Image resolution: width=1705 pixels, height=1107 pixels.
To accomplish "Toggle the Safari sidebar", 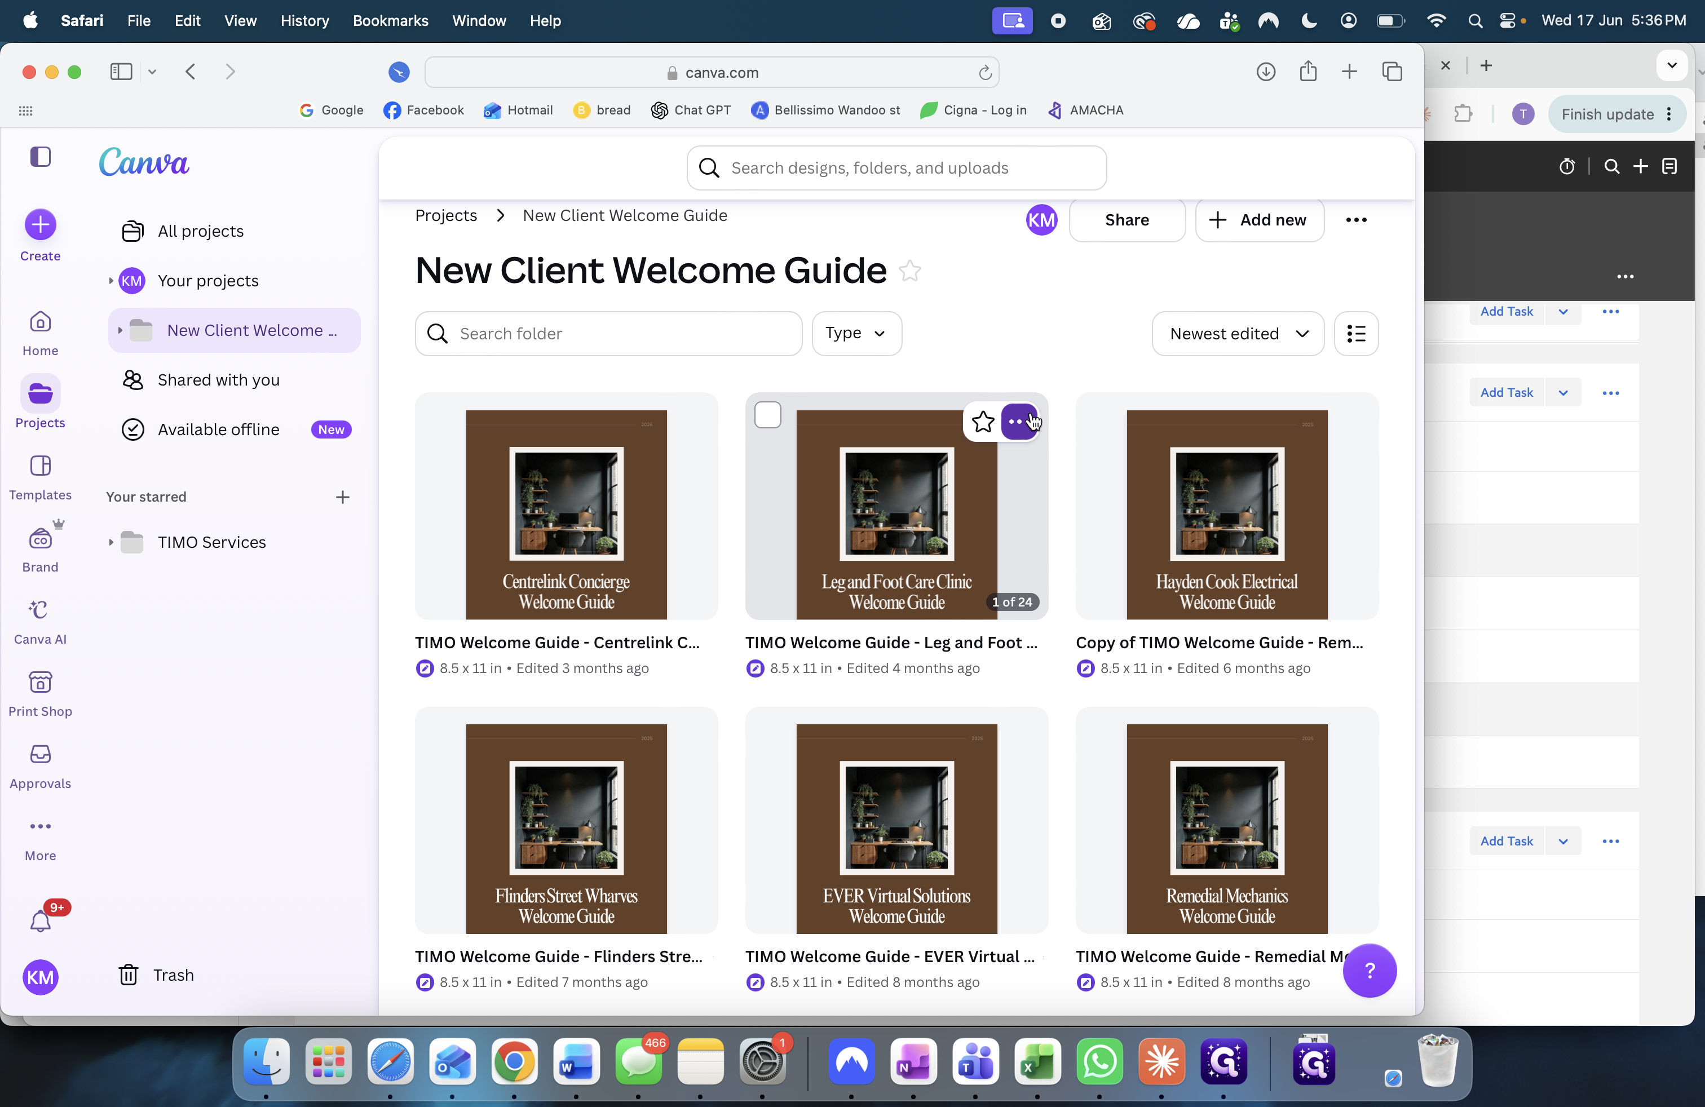I will coord(121,72).
